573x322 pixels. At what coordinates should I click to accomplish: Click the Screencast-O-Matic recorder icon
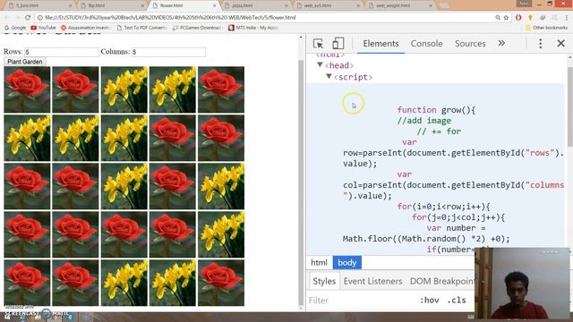(x=47, y=314)
